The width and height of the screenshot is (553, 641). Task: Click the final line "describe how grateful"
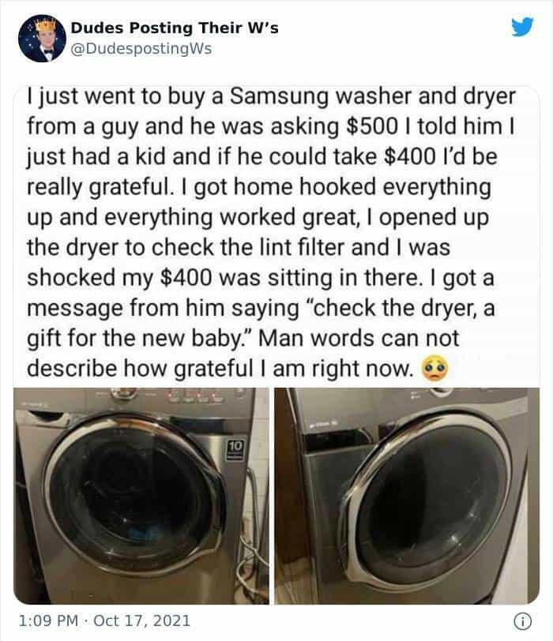coord(140,369)
